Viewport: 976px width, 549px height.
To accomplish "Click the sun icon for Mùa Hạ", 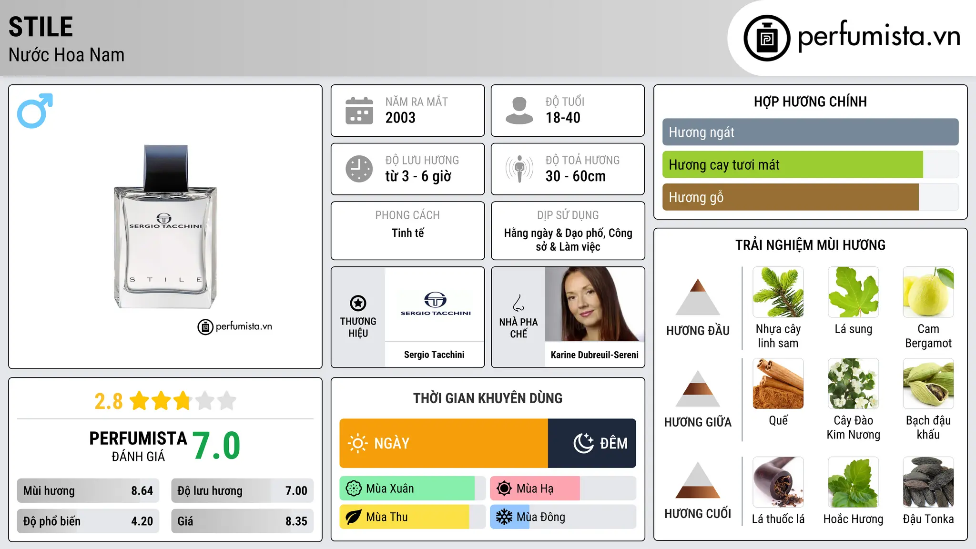I will coord(504,488).
